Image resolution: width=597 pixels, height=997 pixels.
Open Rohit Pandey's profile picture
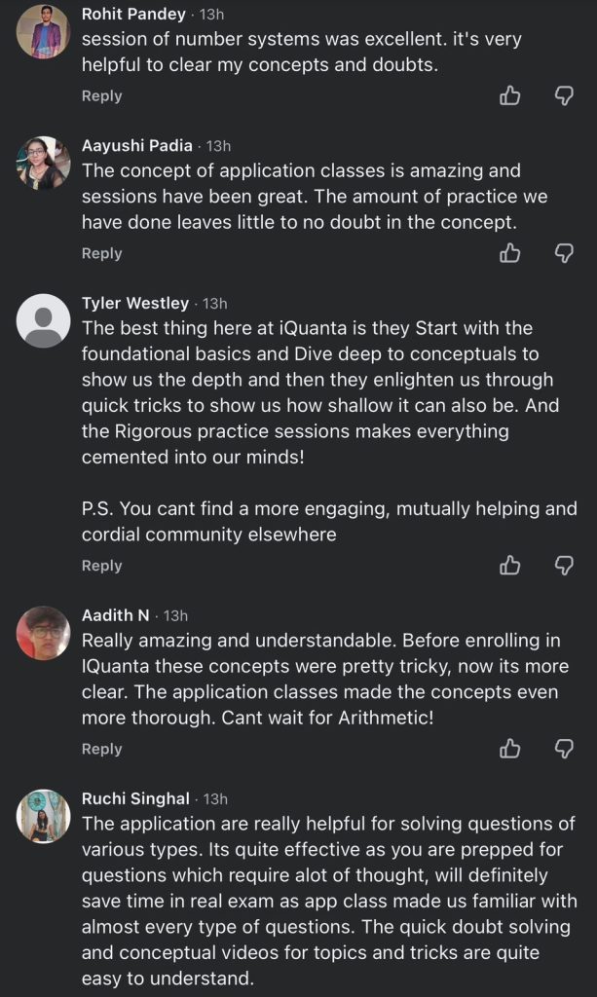[44, 32]
